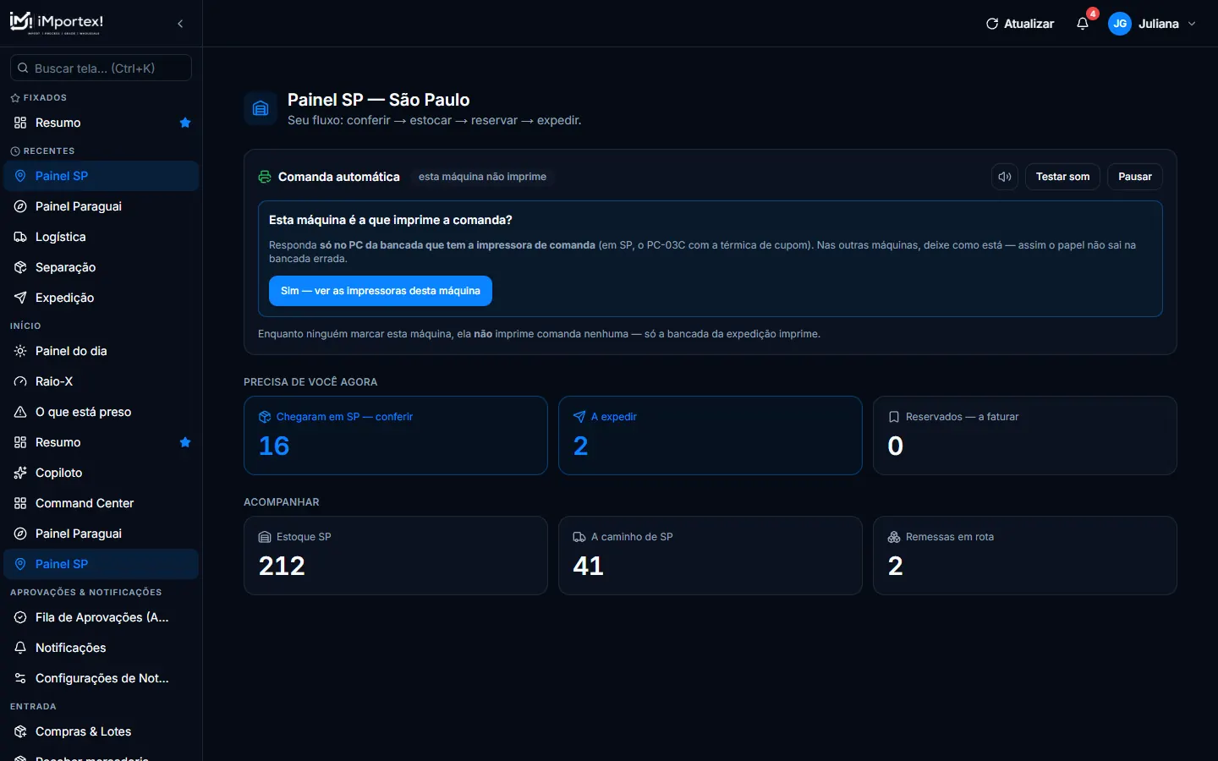Click the JG user avatar
The height and width of the screenshot is (761, 1218).
1120,24
